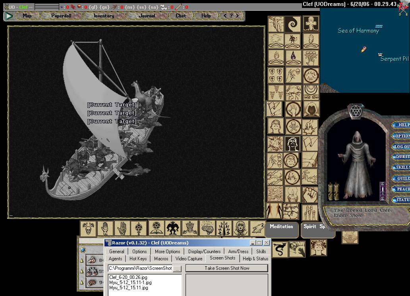Screen dimensions: 410x296
Task: Open the Map menu
Action: (x=27, y=16)
